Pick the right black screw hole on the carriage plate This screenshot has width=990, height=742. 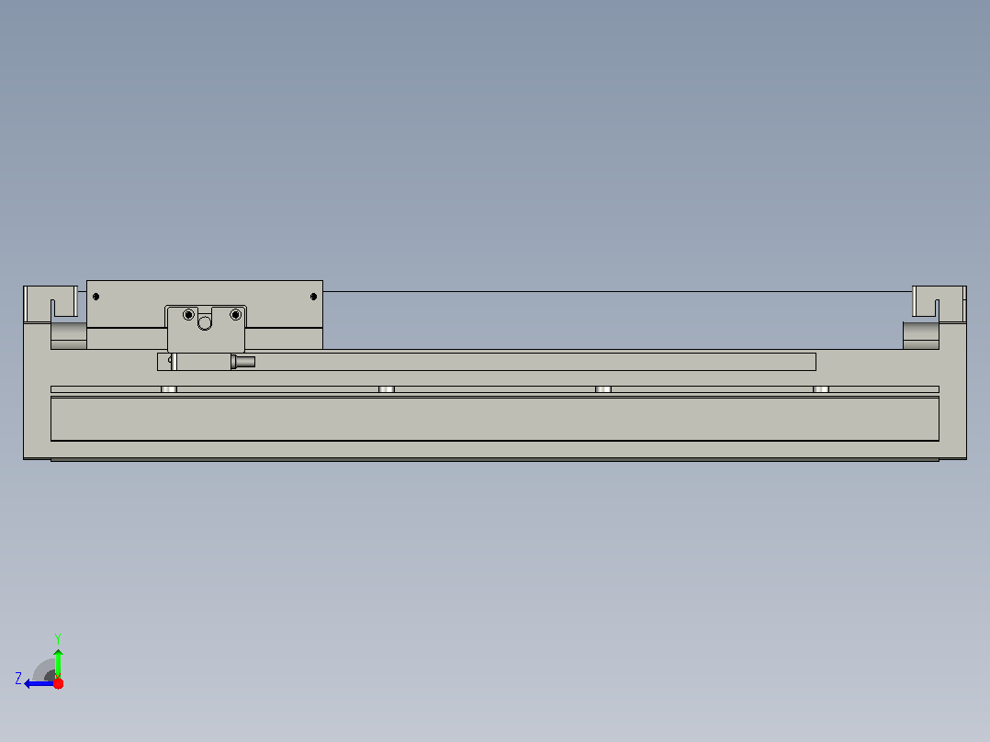tap(313, 297)
